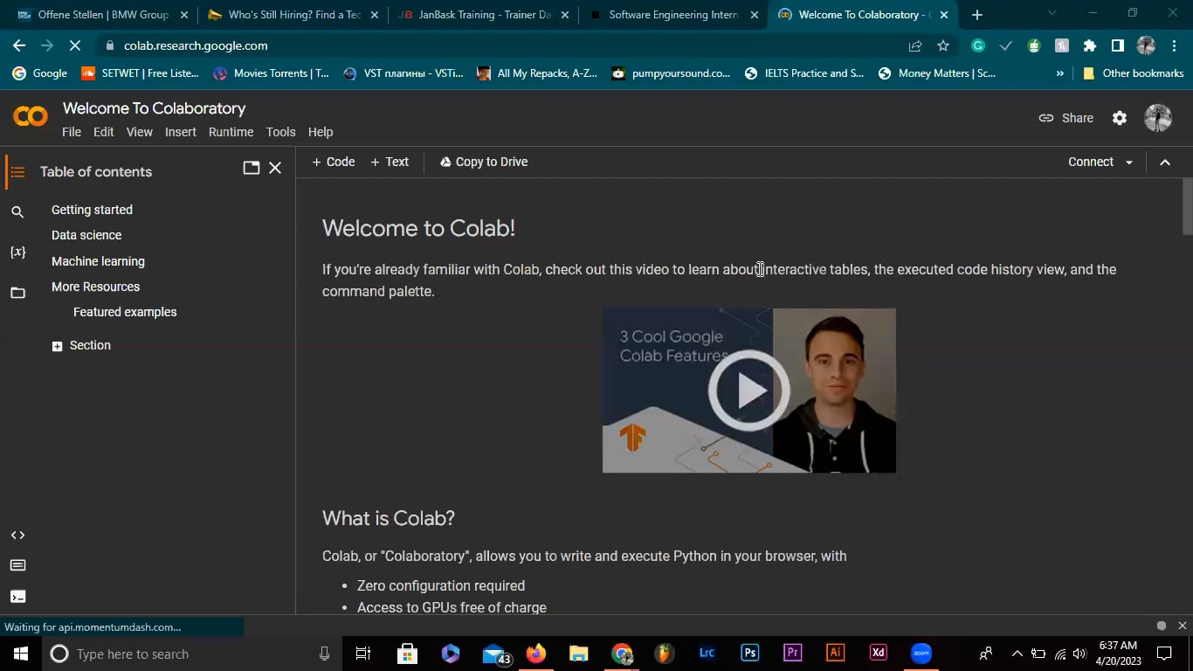1193x671 pixels.
Task: Open Colab settings gear icon
Action: 1120,118
